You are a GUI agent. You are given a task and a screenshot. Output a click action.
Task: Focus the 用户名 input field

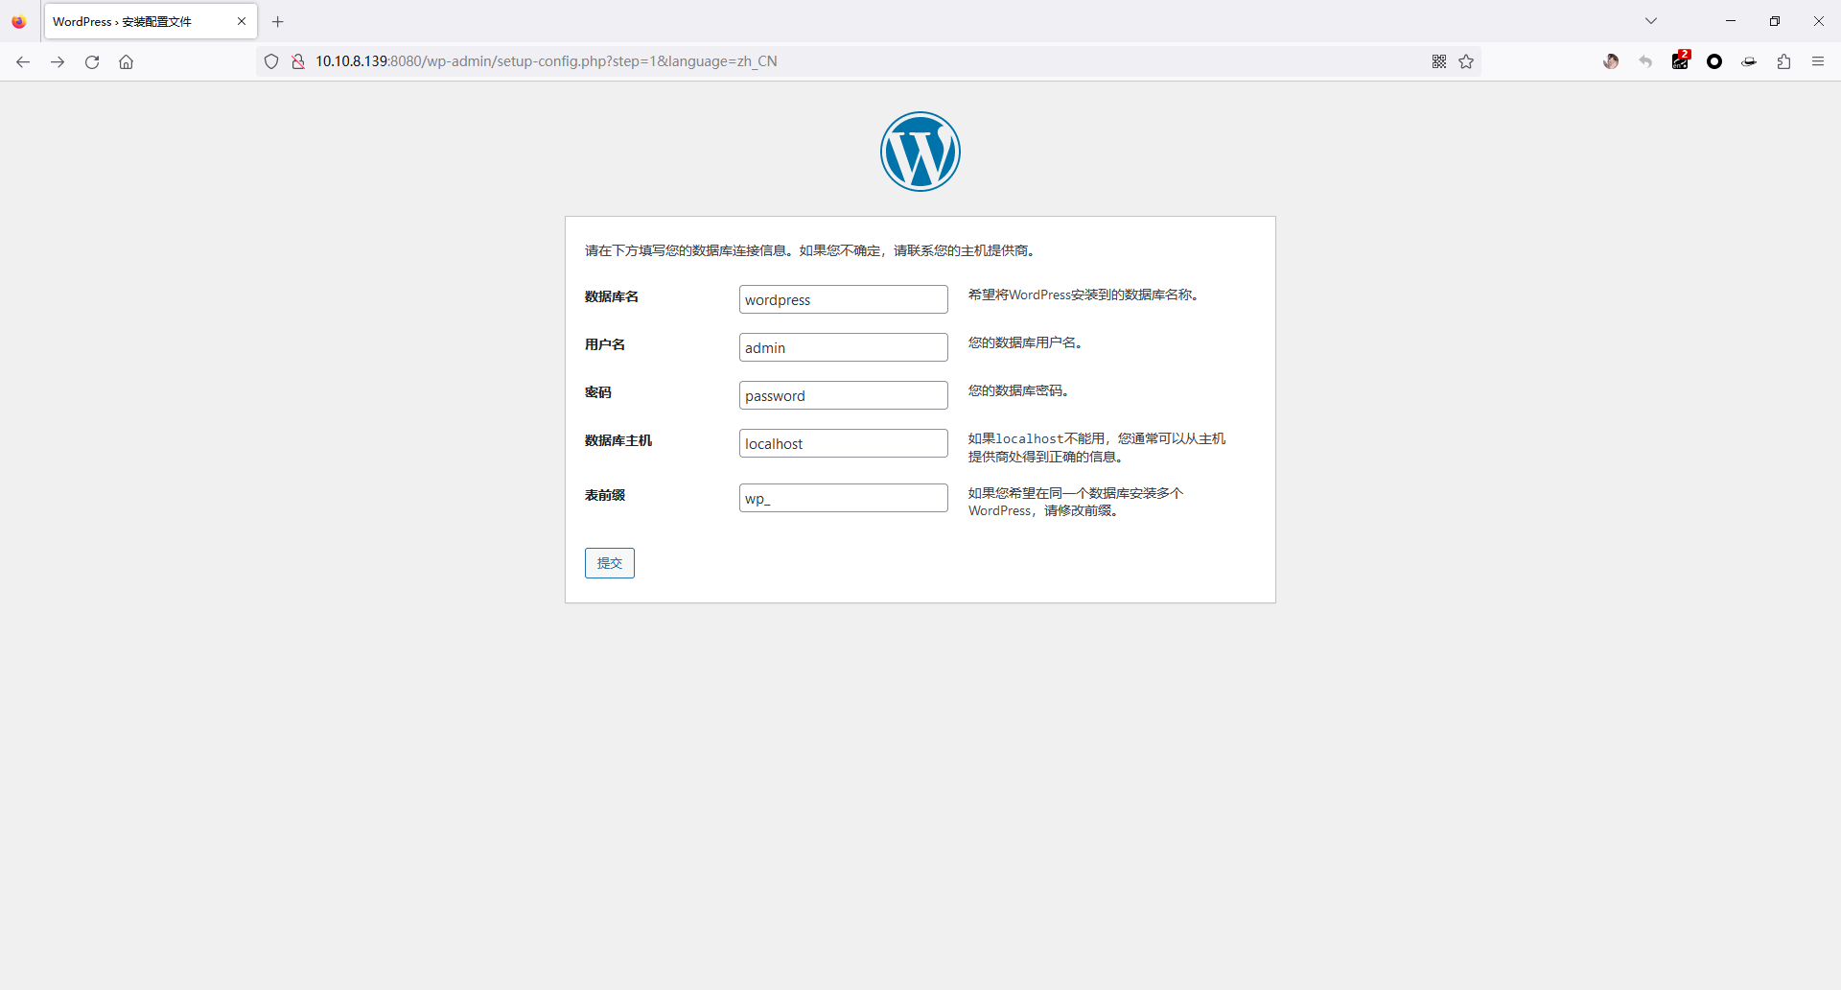click(844, 347)
